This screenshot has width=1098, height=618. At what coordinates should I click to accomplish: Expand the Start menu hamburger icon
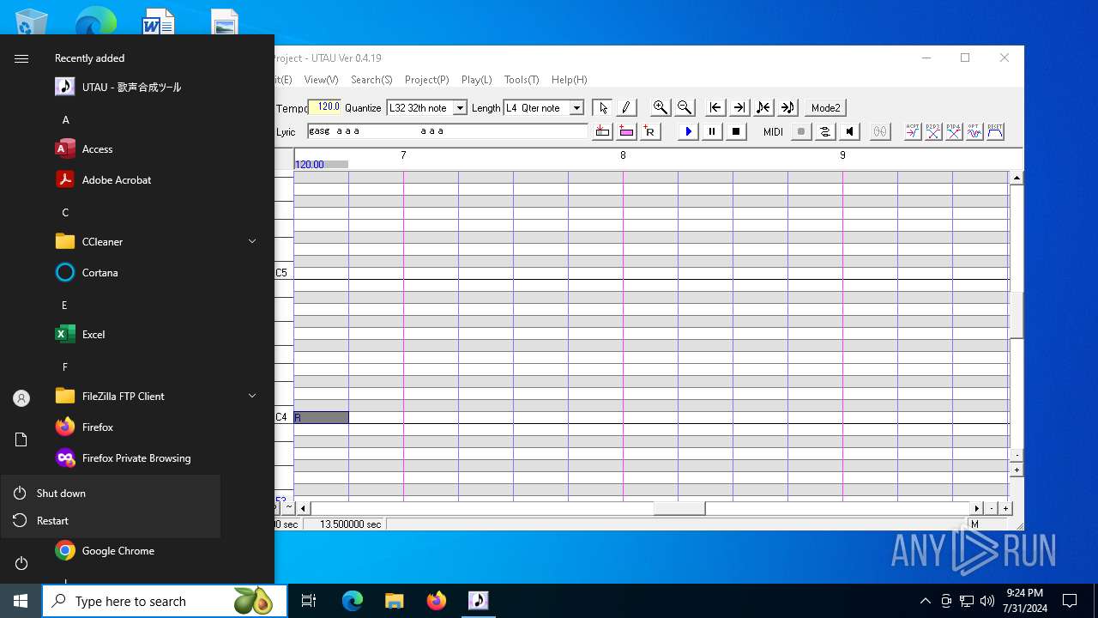21,58
